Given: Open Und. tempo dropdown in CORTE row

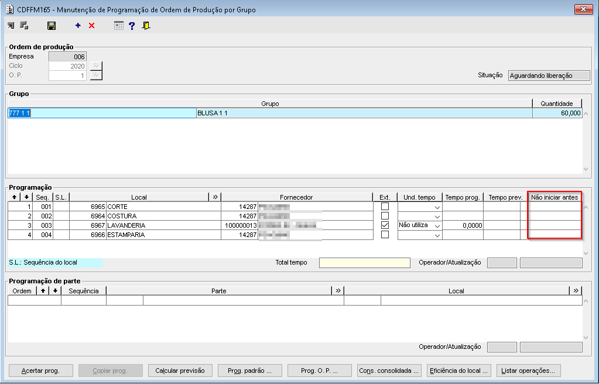Looking at the screenshot, I should 437,207.
